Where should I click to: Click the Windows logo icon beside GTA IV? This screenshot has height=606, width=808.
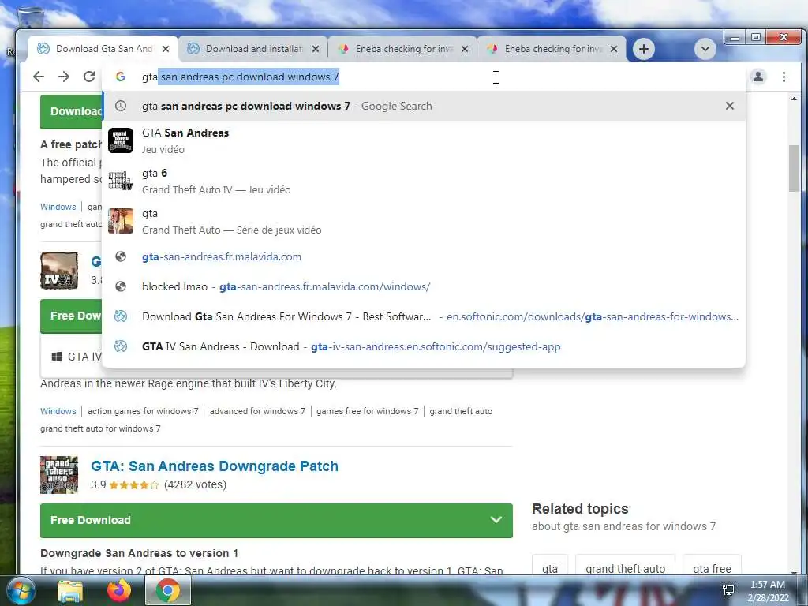57,357
